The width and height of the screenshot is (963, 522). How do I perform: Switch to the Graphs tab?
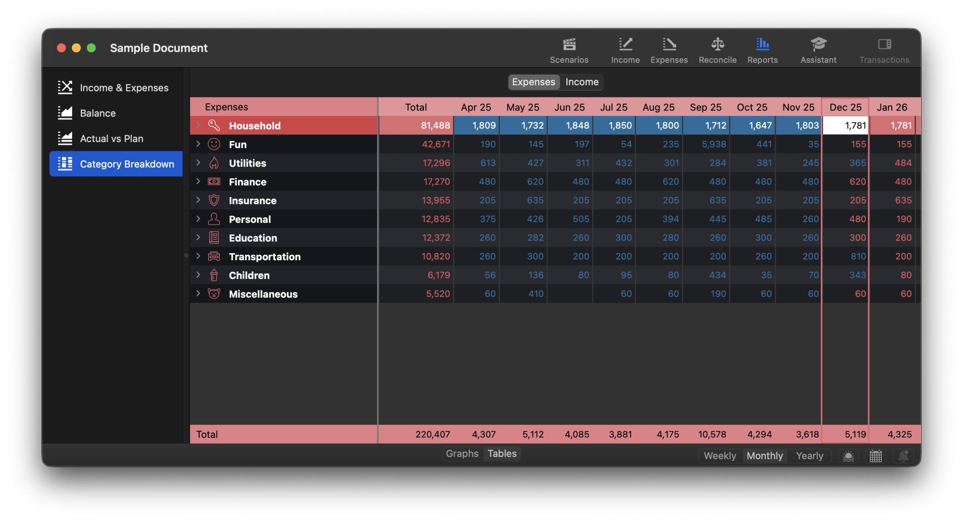tap(462, 454)
